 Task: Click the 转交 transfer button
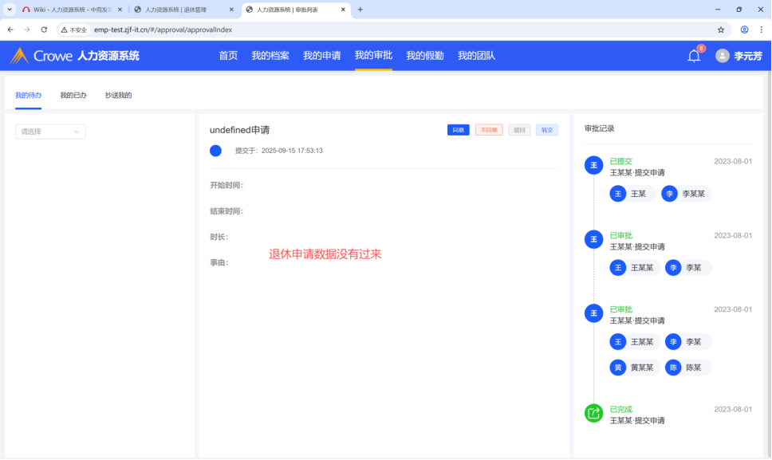(x=546, y=130)
